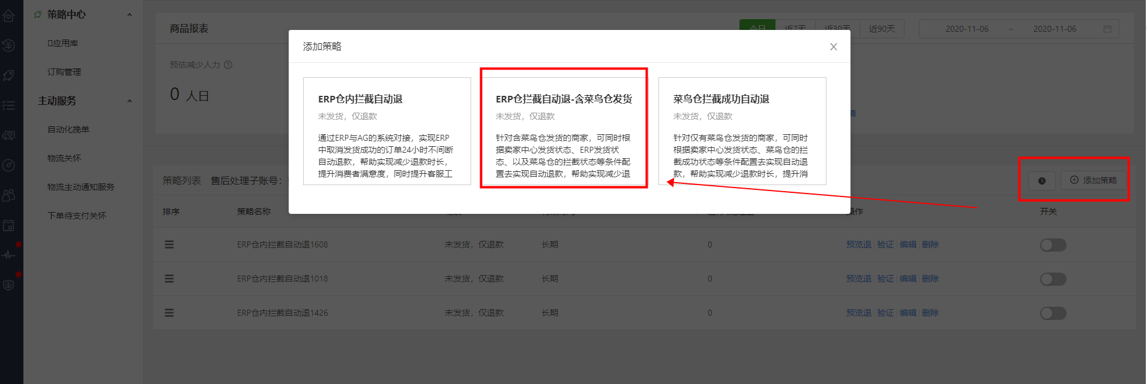
Task: Click 预览退 for ERP仓内拦截自动退1608
Action: (859, 244)
